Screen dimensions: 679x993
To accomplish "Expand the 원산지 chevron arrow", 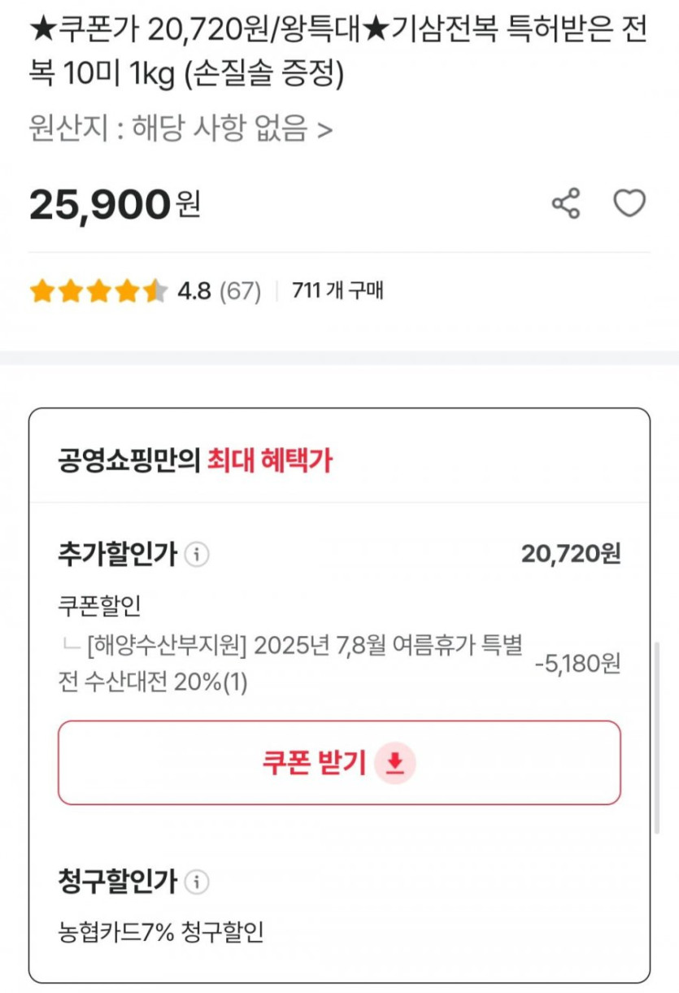I will tap(324, 129).
